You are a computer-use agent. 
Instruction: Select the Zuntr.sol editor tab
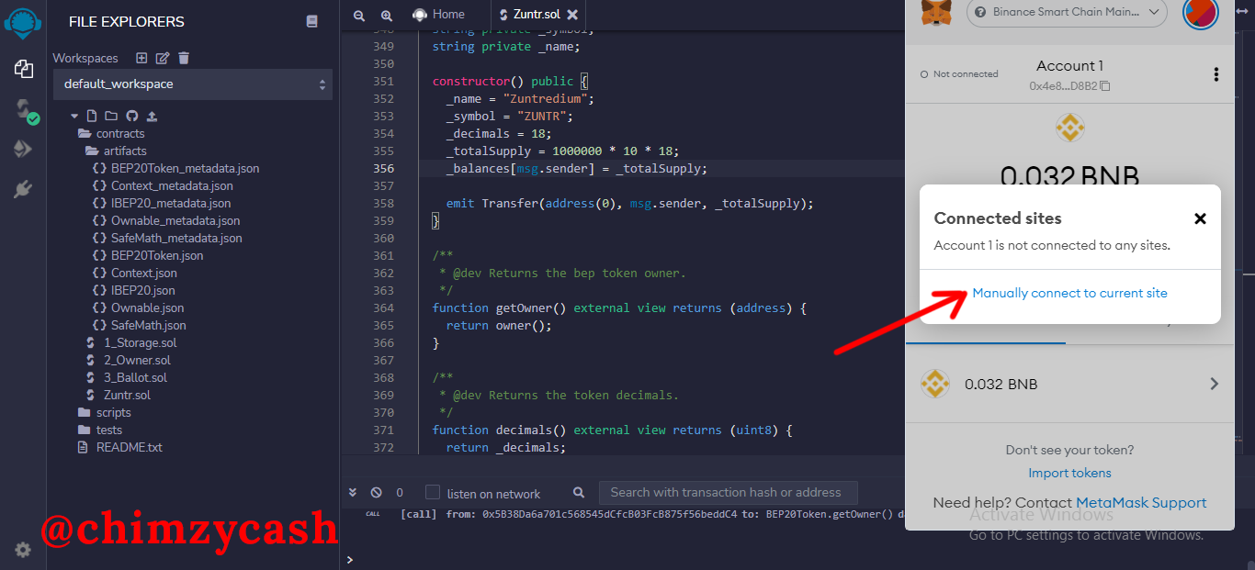[537, 15]
